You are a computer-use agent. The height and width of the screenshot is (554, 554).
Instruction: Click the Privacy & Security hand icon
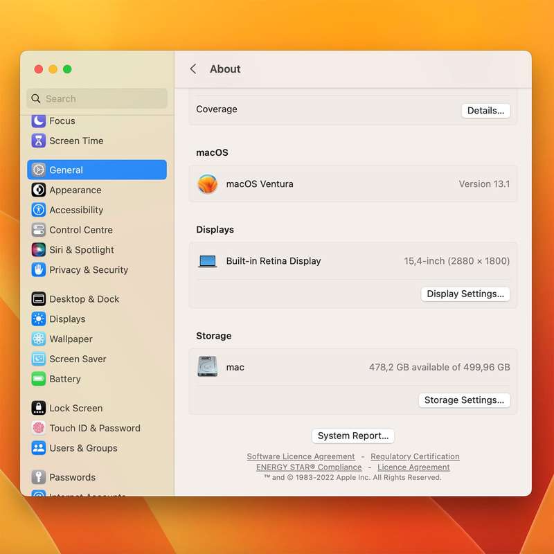coord(39,270)
